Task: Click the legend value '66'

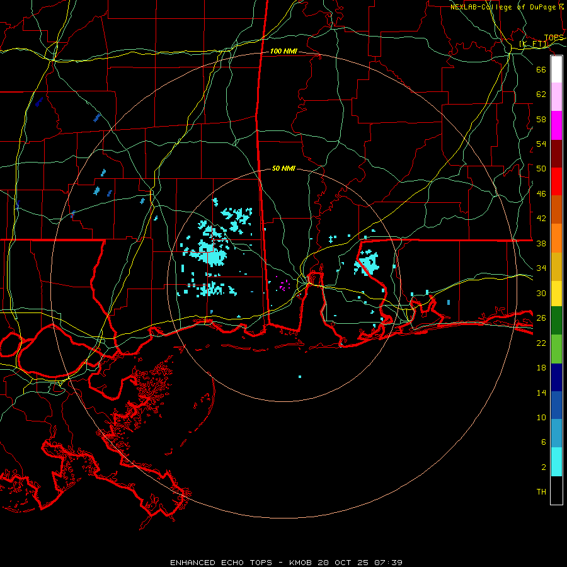Action: pos(541,69)
